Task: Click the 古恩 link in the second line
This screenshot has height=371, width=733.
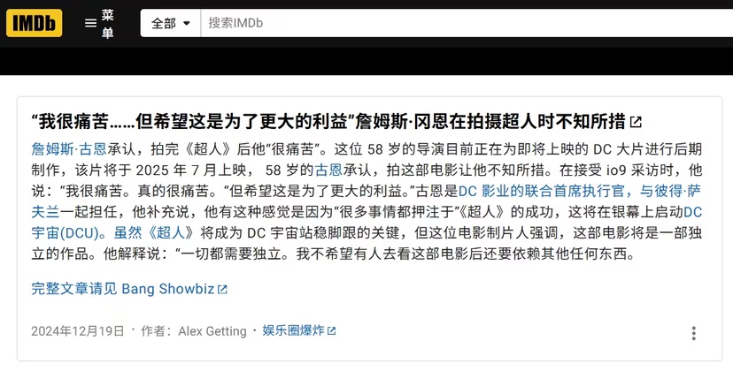Action: point(328,170)
